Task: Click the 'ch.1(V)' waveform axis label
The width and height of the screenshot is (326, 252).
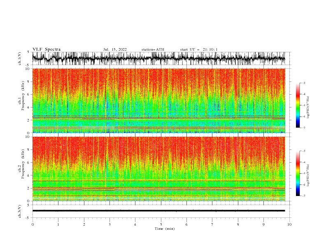Action: coord(20,58)
